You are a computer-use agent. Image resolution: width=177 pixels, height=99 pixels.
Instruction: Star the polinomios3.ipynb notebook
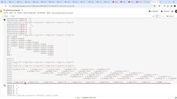[x=22, y=10]
